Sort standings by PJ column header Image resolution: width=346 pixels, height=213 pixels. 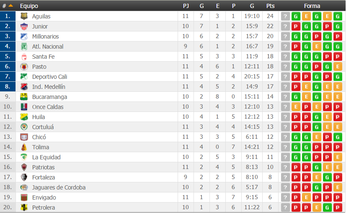tap(186, 6)
